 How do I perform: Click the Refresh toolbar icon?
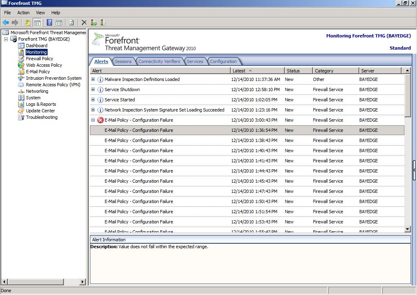tap(72, 23)
